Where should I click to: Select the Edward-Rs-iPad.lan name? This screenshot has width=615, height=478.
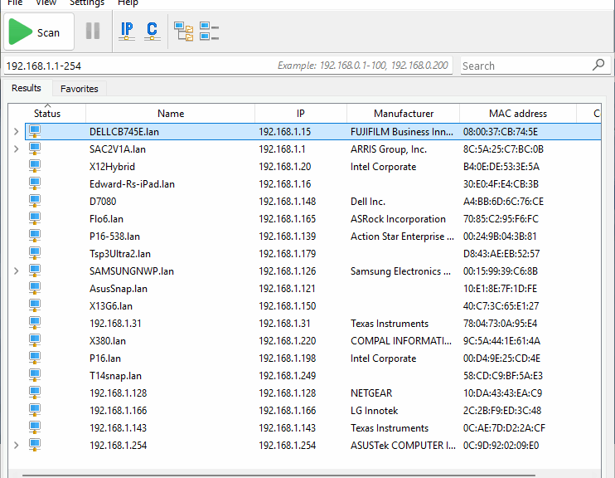[x=132, y=184]
